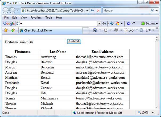Select the Client PostBack Demo tab

point(50,30)
